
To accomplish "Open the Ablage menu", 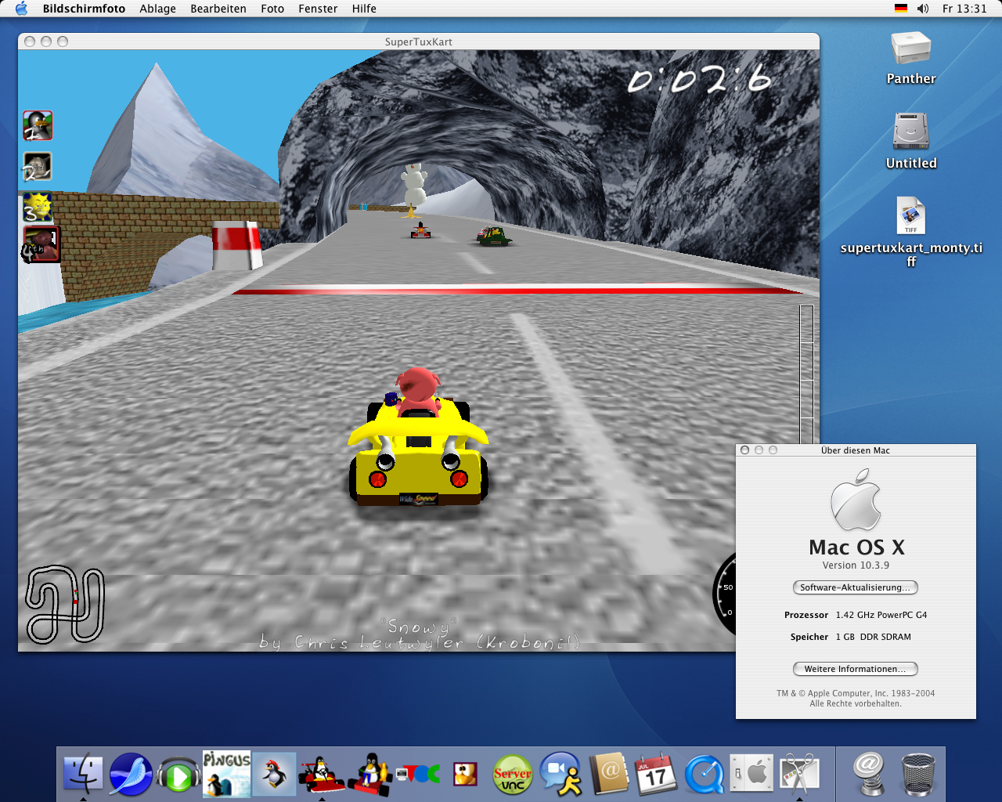I will tap(157, 9).
